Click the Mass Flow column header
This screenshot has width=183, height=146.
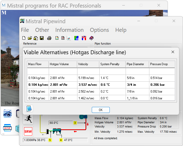coord(38,64)
